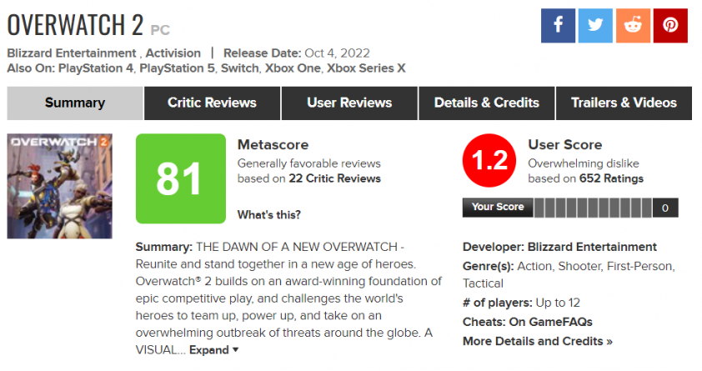Viewport: 702px width, 371px height.
Task: Pin the page with Pinterest icon
Action: [670, 26]
